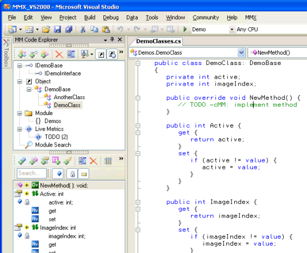Select ImageIndex: int property row
Image resolution: width=307 pixels, height=253 pixels.
pos(69,228)
